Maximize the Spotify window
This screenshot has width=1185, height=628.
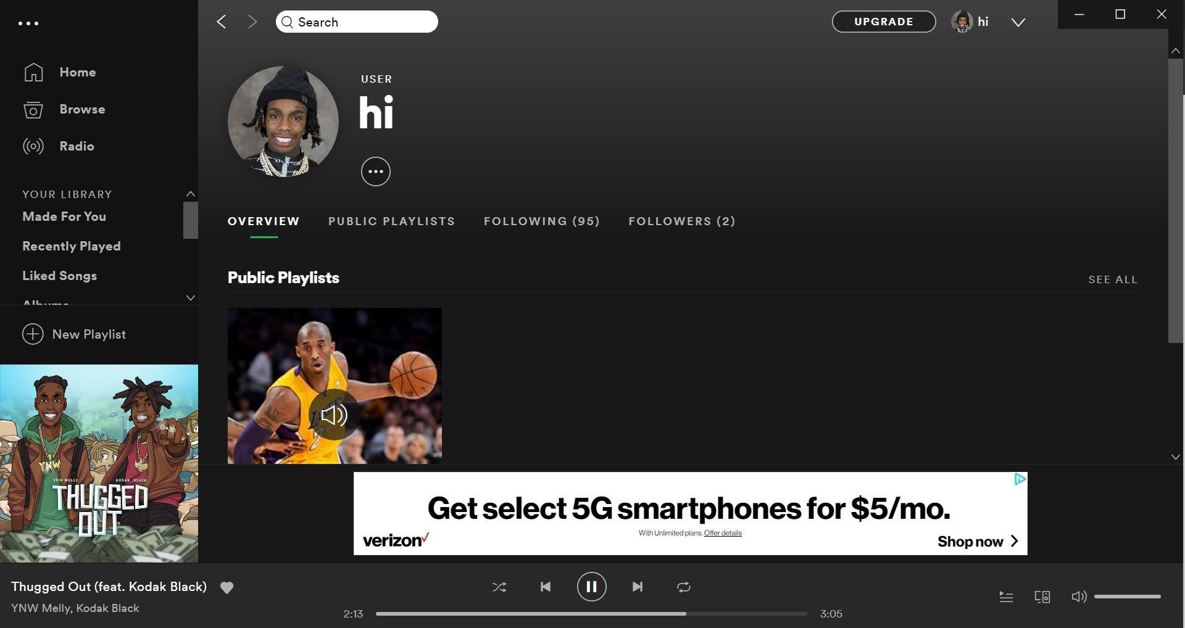pos(1120,14)
